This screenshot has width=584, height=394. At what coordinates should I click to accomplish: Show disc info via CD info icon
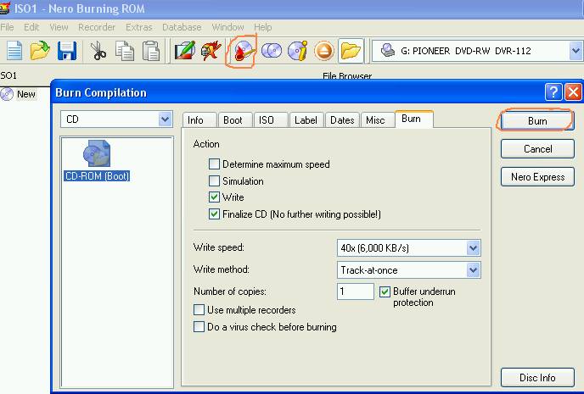[298, 51]
